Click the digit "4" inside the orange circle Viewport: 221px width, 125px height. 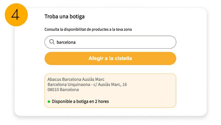(16, 15)
